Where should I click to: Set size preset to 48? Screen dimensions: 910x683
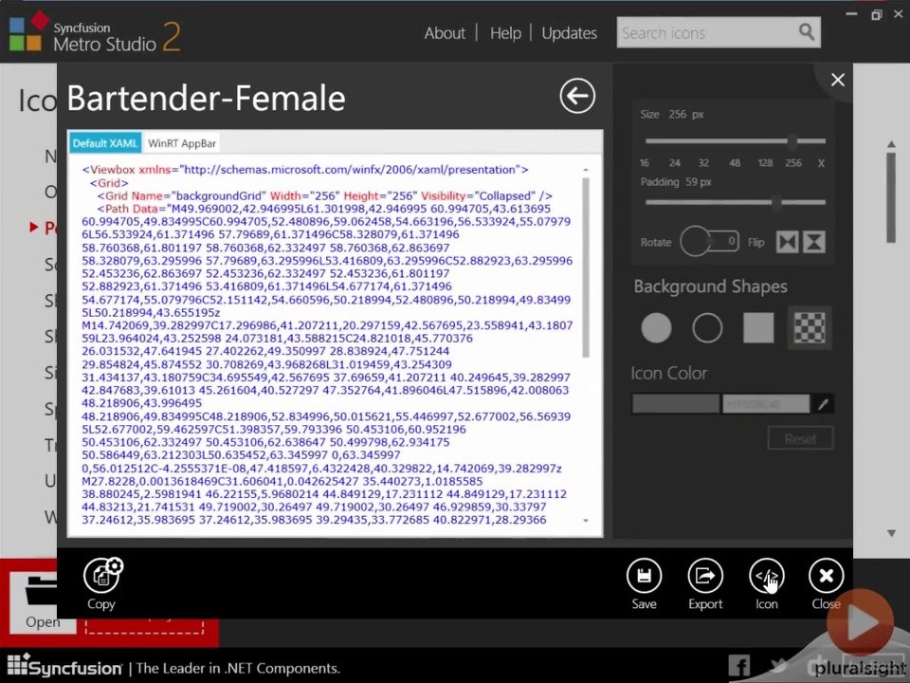coord(735,163)
